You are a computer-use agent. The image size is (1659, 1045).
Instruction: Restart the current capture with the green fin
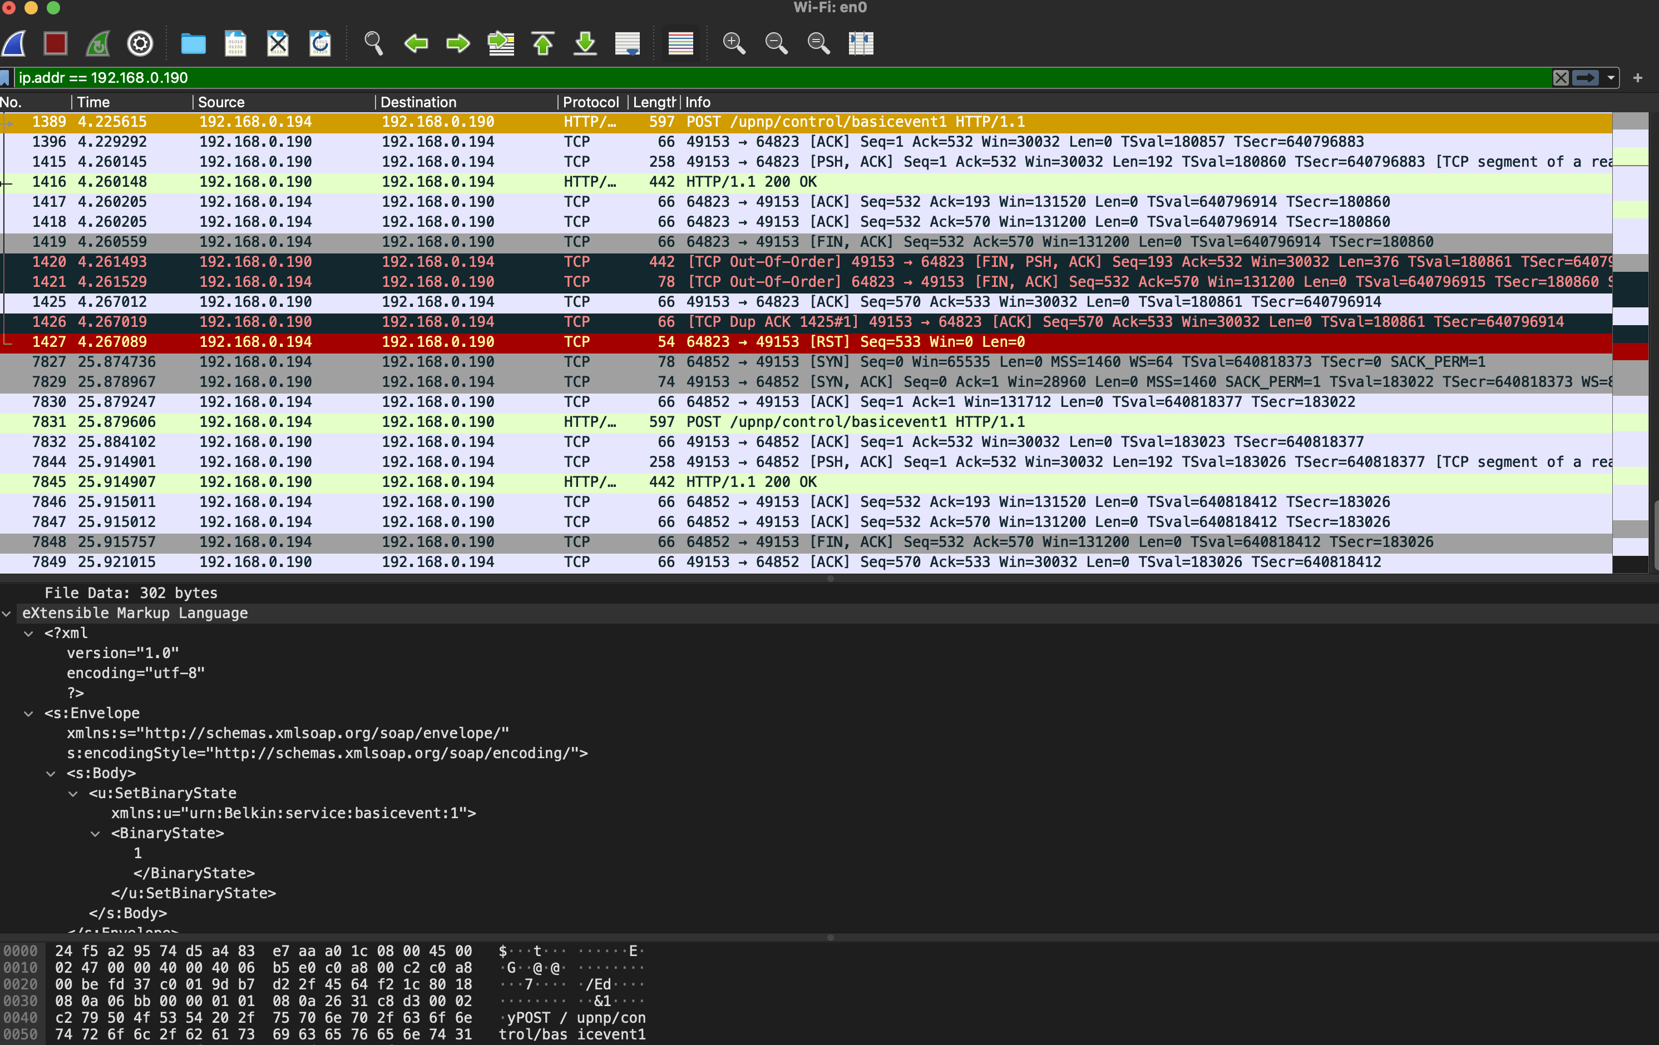(x=98, y=43)
